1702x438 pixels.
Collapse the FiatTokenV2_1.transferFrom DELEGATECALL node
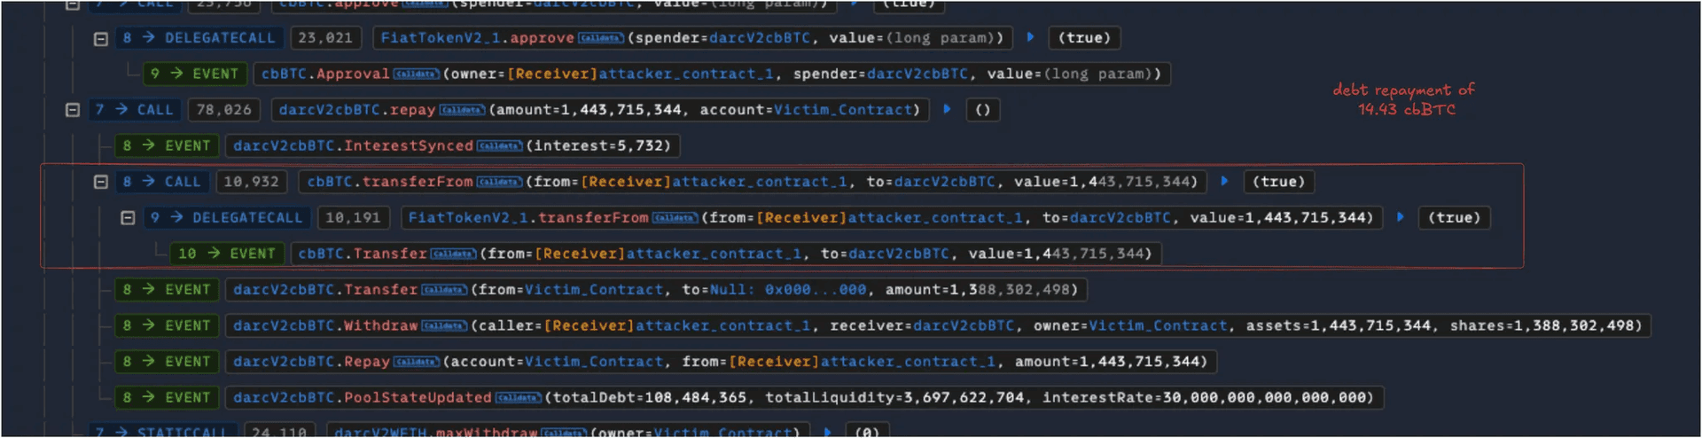(128, 218)
